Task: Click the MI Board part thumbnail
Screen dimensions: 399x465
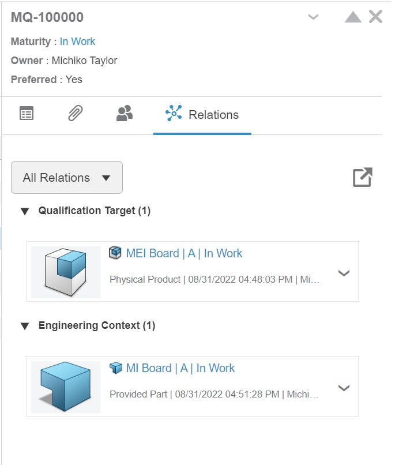Action: click(x=66, y=387)
